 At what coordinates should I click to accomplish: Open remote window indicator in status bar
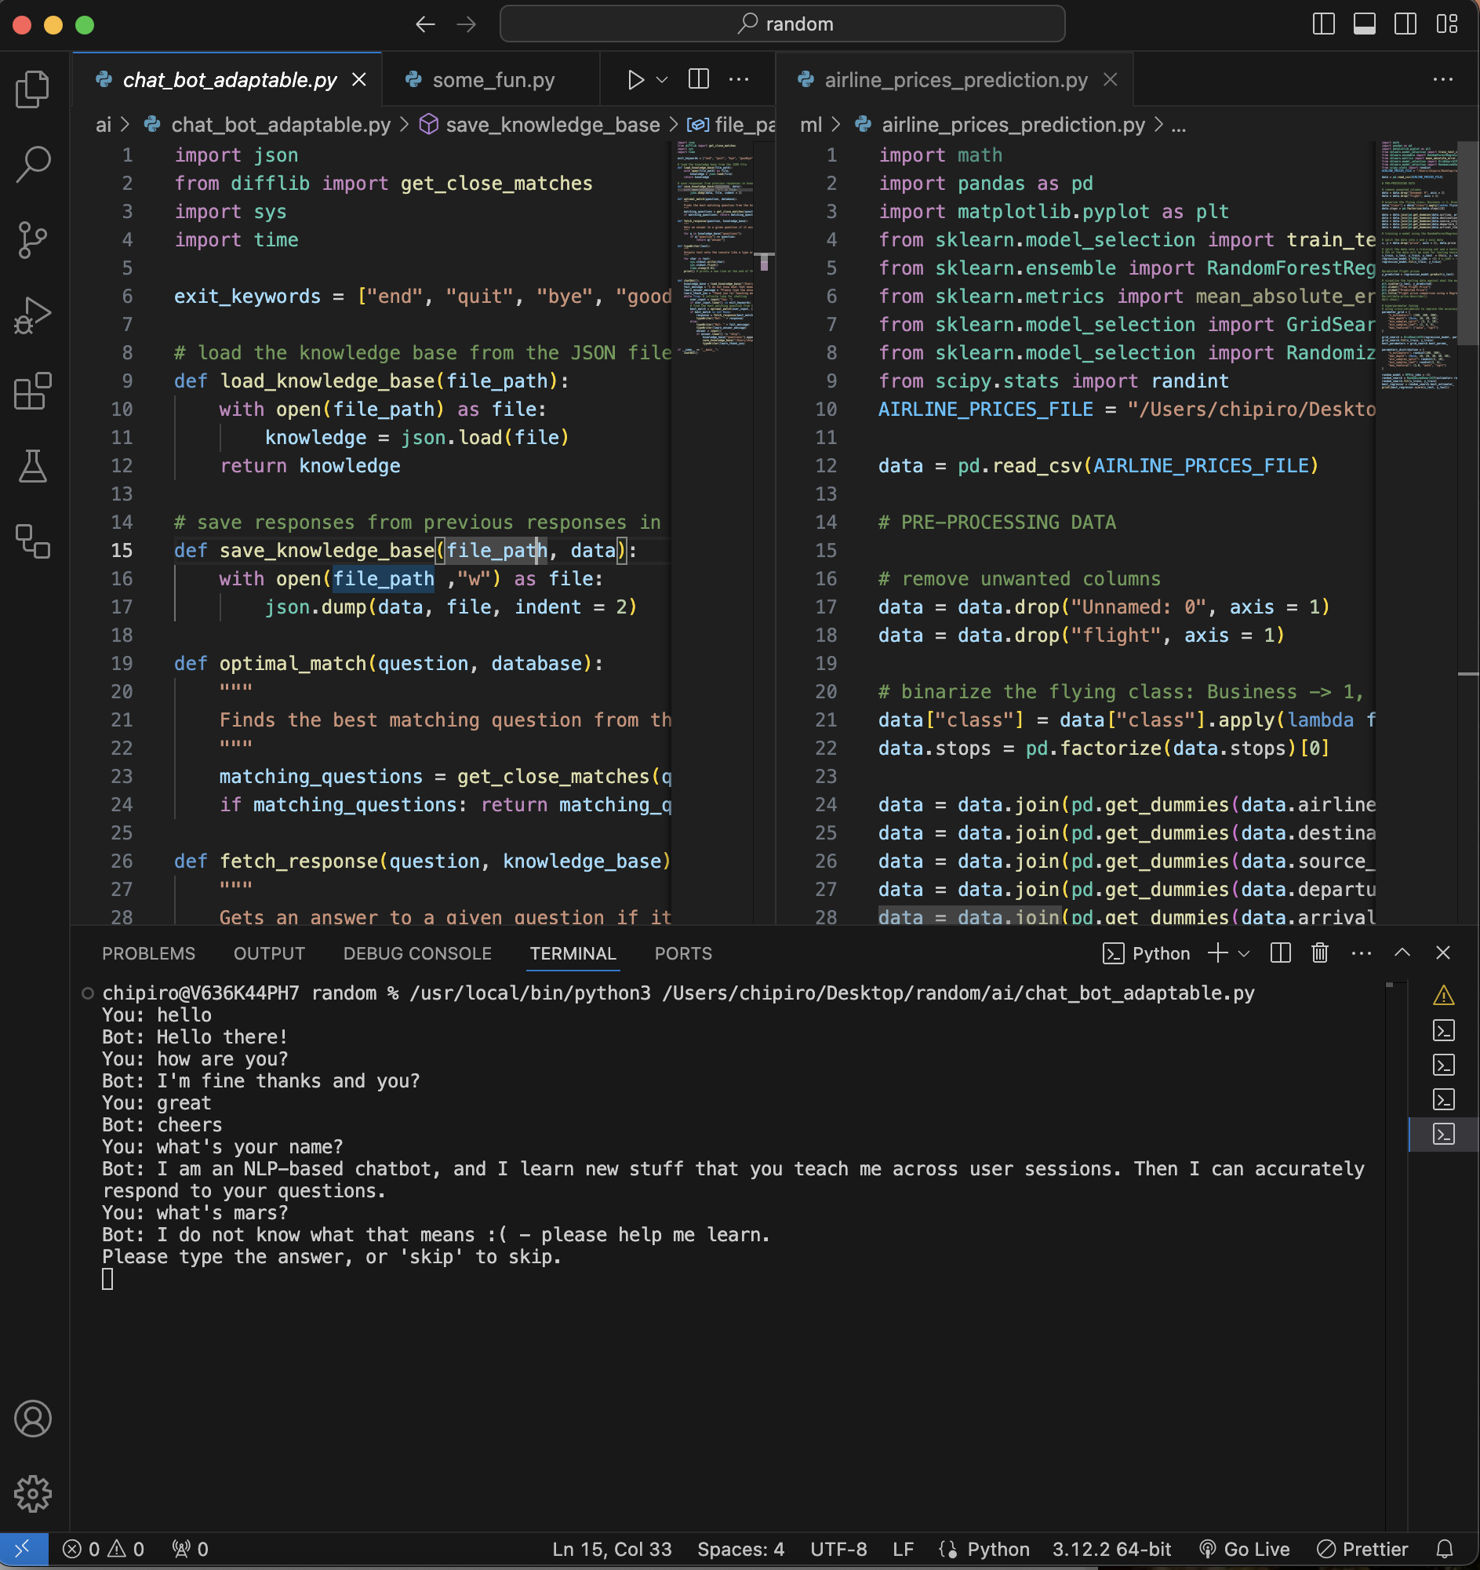[x=24, y=1549]
